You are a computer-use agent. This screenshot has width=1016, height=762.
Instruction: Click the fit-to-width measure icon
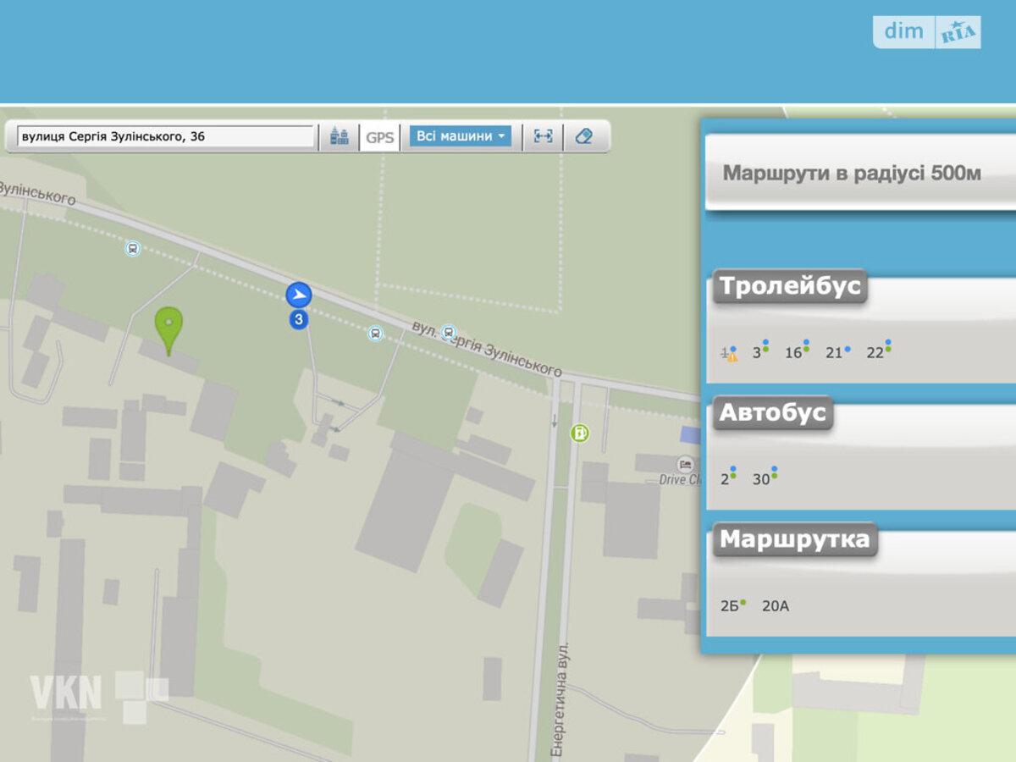pyautogui.click(x=543, y=136)
